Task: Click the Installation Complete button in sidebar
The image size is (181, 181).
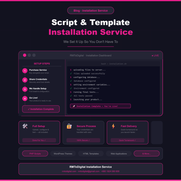Action: coord(41,109)
